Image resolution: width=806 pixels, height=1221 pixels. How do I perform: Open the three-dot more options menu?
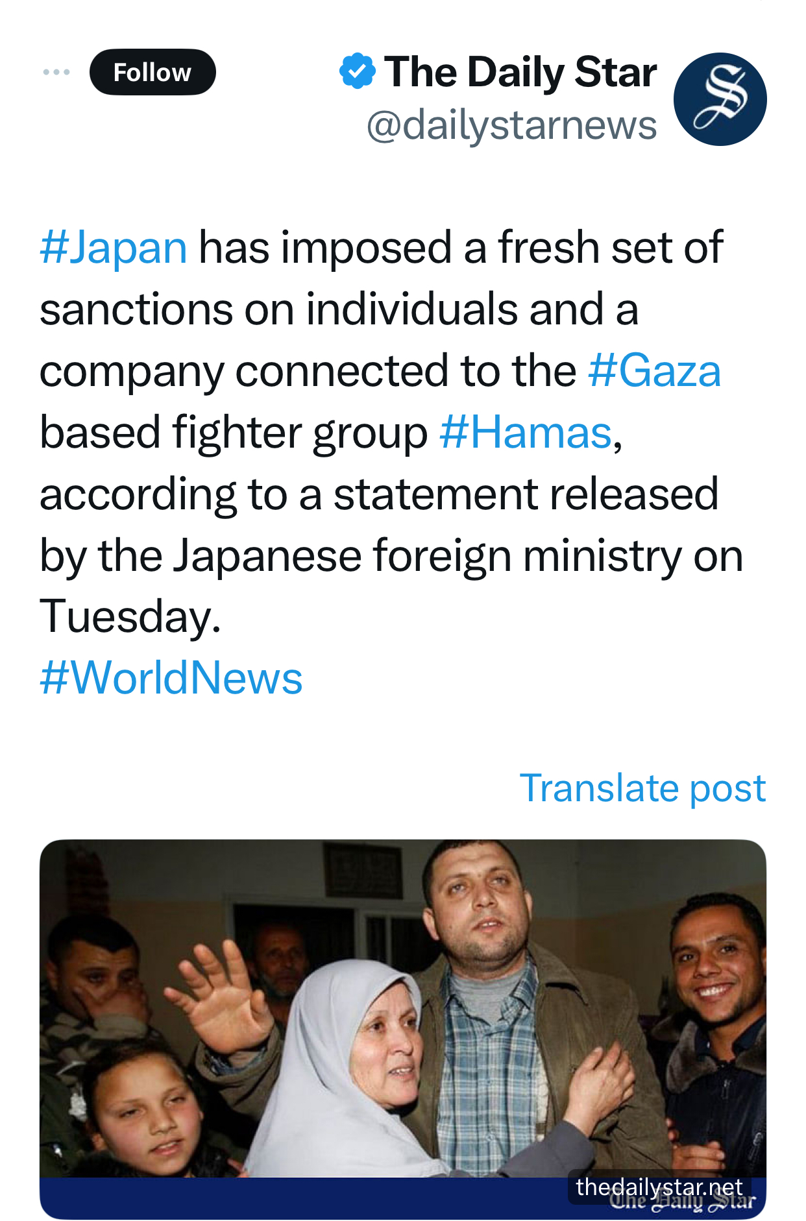[x=56, y=72]
